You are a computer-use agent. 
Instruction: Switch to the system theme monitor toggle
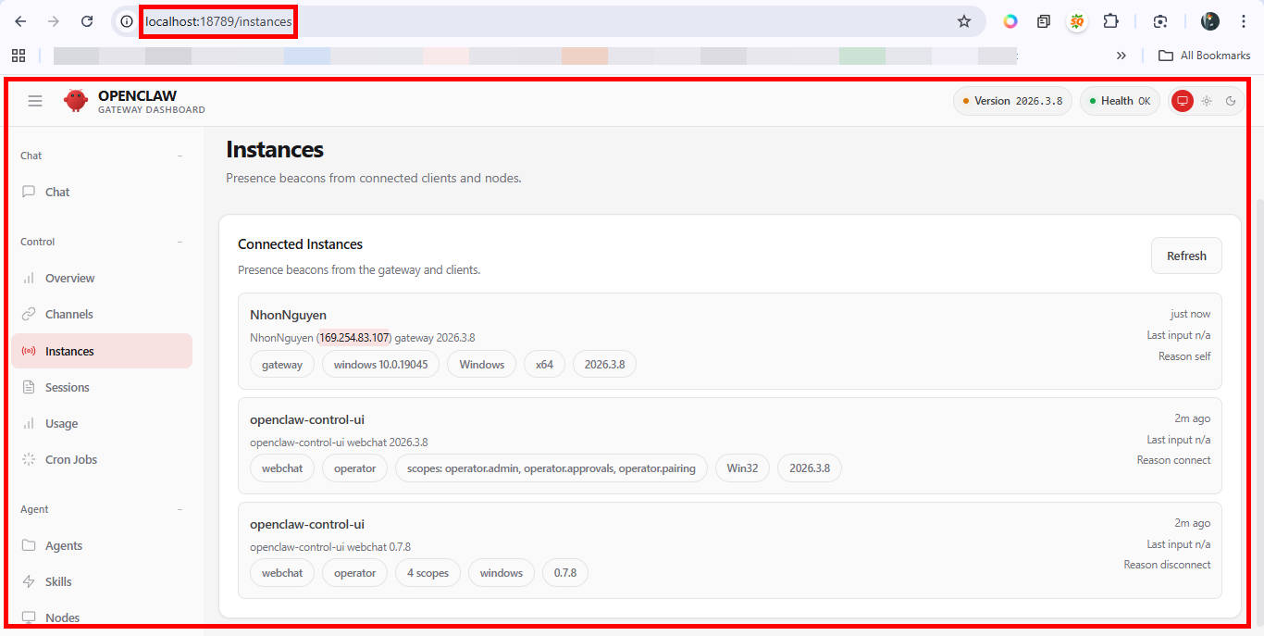pyautogui.click(x=1182, y=101)
